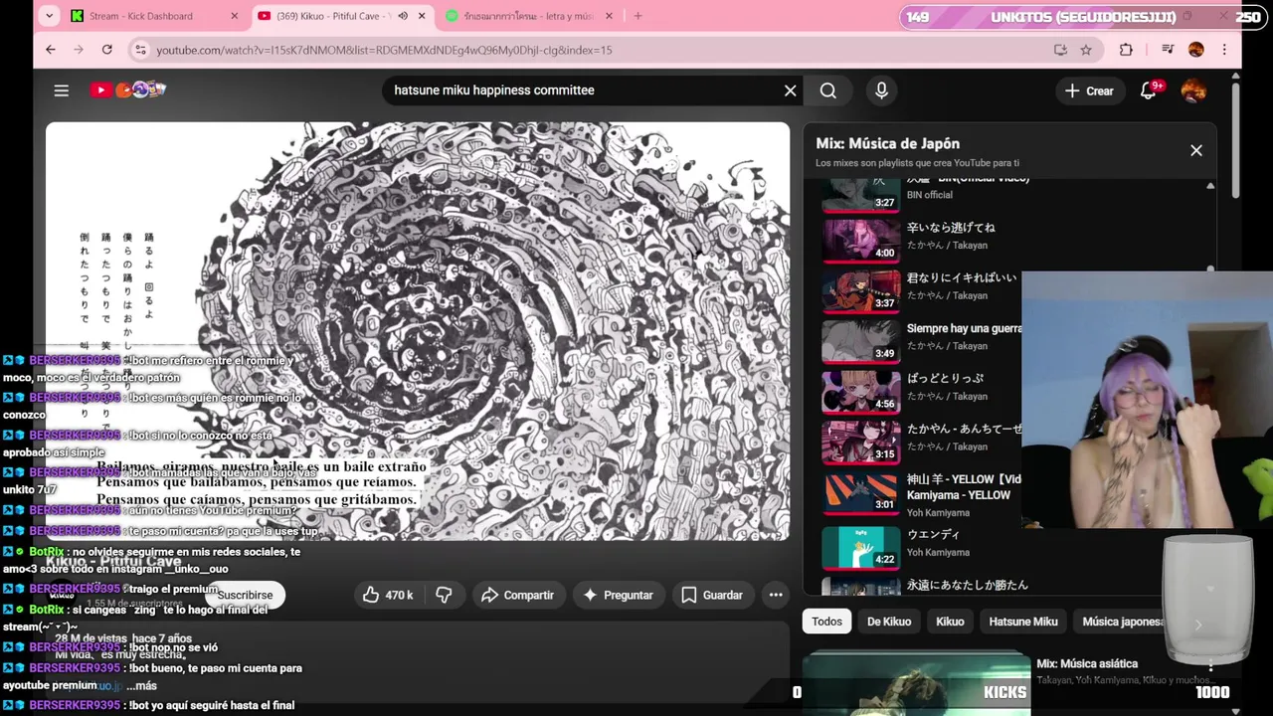Screen dimensions: 1273x716
Task: Click the page vertical scrollbar
Action: (1236, 139)
